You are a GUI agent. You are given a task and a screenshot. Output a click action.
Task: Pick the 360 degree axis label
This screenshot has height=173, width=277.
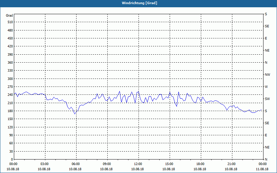[10, 63]
